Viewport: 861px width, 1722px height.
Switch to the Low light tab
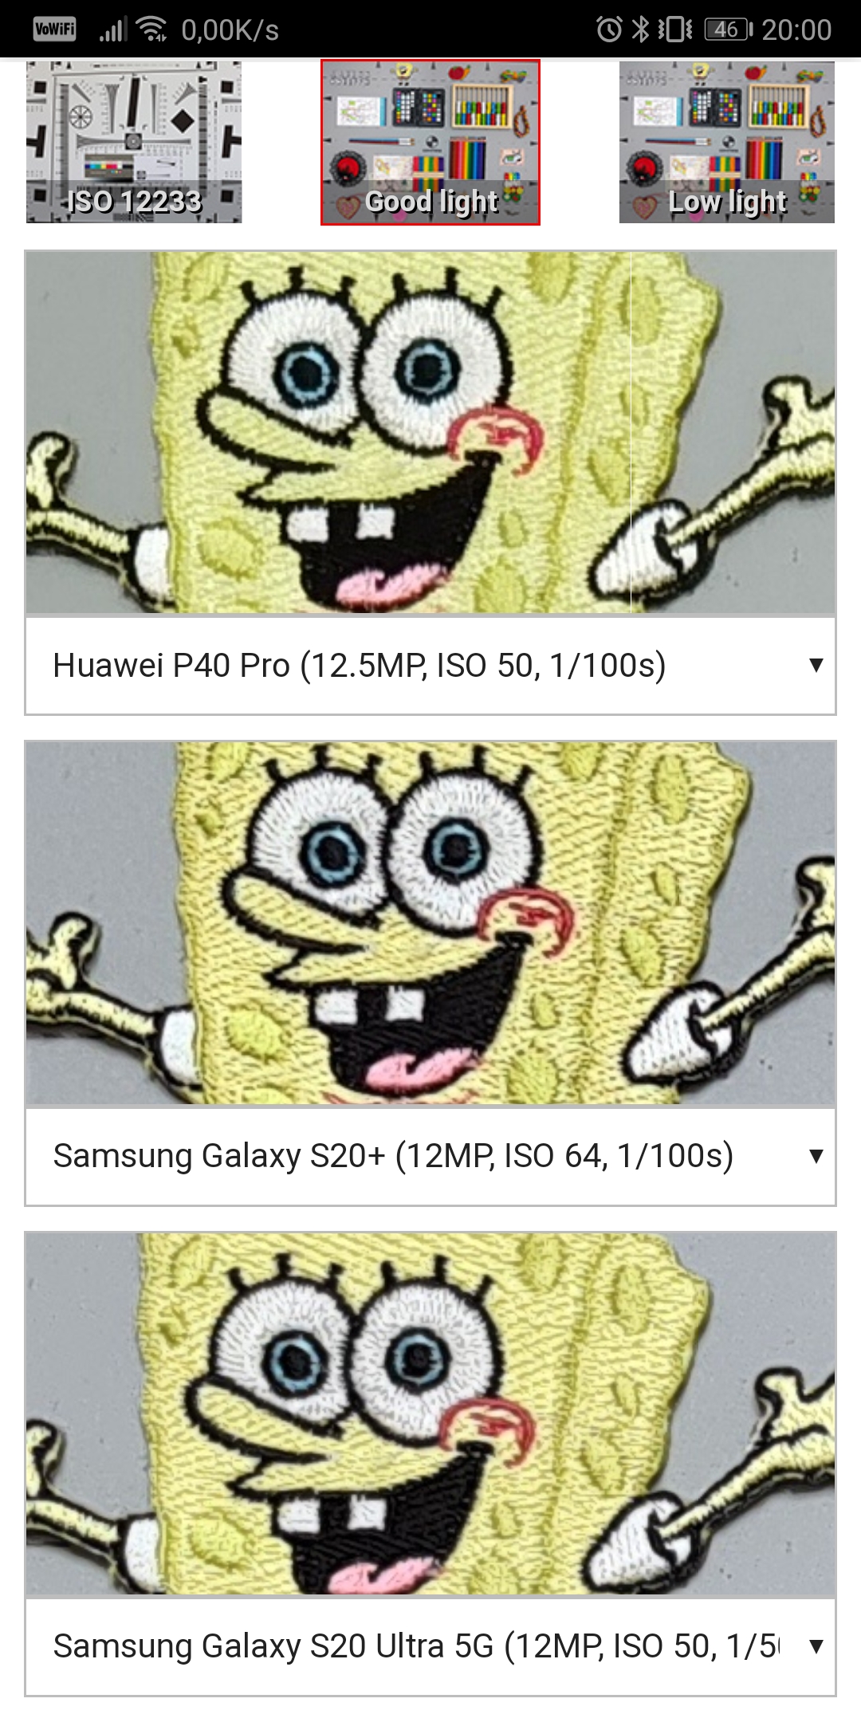(x=727, y=142)
